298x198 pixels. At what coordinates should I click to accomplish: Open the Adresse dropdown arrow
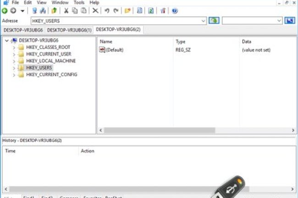[x=204, y=21]
